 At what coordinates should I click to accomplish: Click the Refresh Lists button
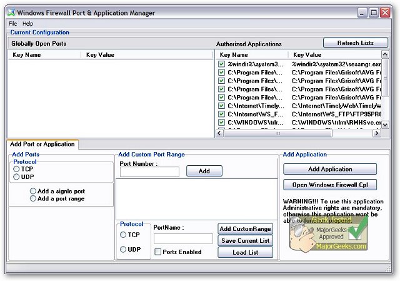click(356, 43)
